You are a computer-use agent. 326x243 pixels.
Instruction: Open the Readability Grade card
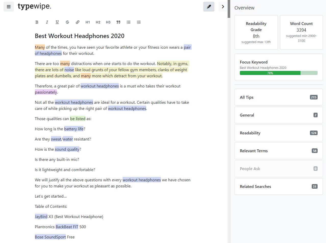(x=256, y=32)
